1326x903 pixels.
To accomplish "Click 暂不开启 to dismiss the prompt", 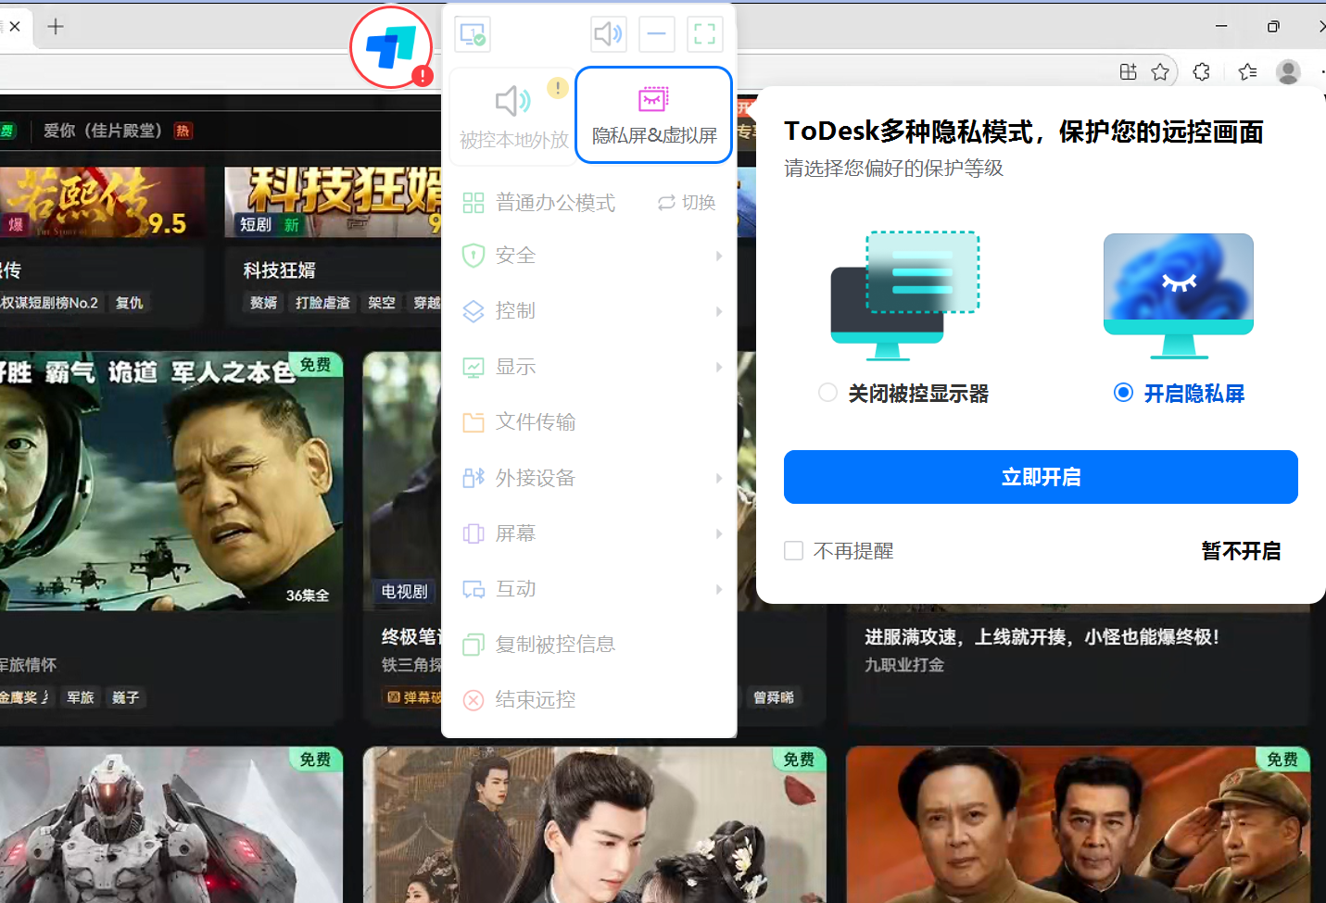I will [x=1241, y=551].
